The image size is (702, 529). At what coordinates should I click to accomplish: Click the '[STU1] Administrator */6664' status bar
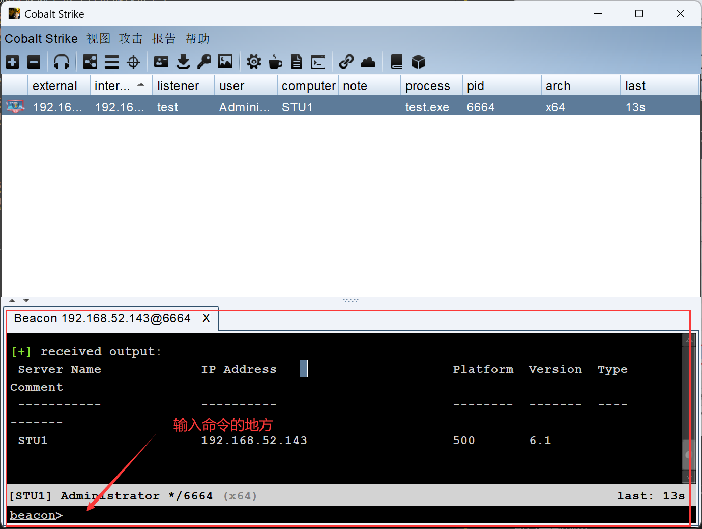[110, 496]
